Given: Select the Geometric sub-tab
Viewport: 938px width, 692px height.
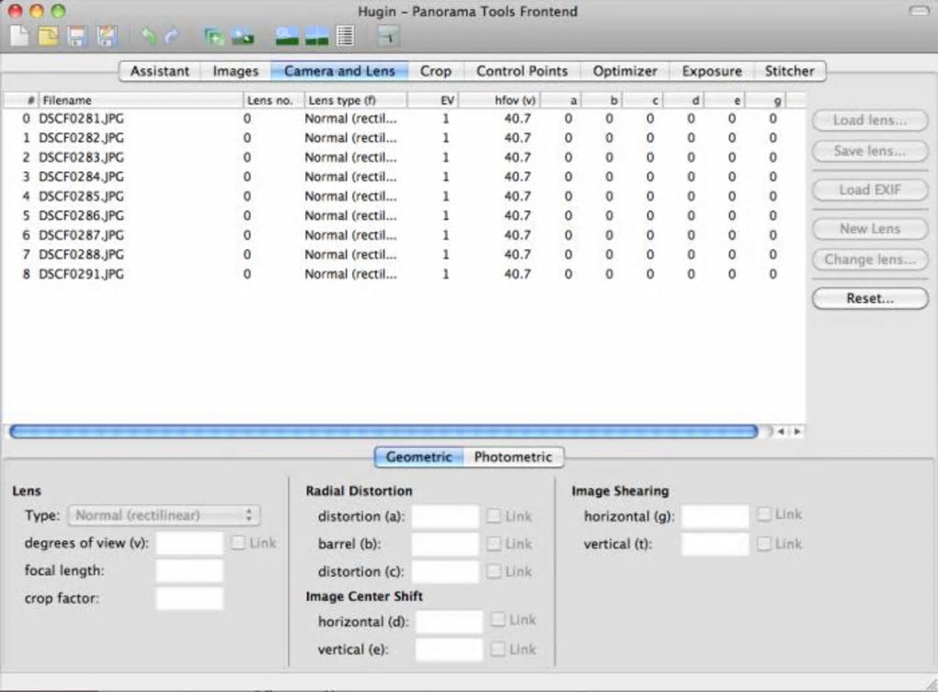Looking at the screenshot, I should coord(418,456).
